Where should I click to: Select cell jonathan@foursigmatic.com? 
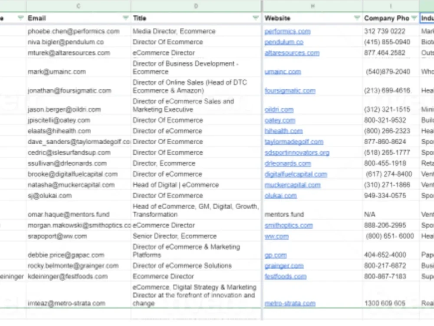pos(79,86)
